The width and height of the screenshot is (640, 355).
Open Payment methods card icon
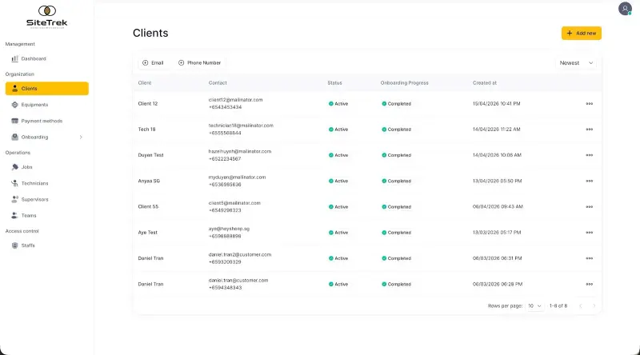[14, 121]
